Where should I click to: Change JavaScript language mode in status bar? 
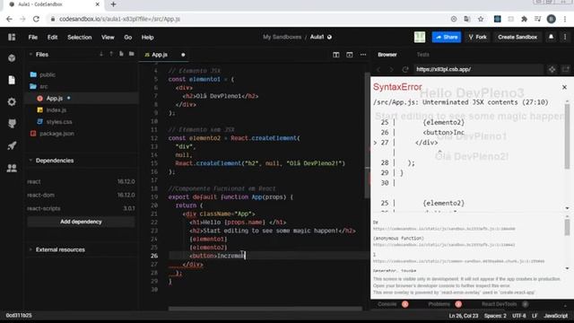[555, 316]
